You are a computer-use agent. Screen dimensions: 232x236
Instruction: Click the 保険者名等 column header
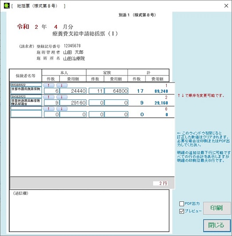[x=26, y=76]
